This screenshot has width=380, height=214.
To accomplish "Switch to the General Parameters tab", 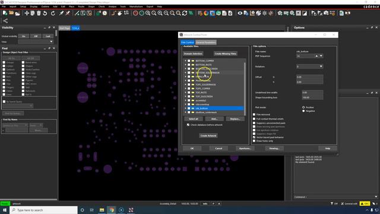I will pos(206,42).
